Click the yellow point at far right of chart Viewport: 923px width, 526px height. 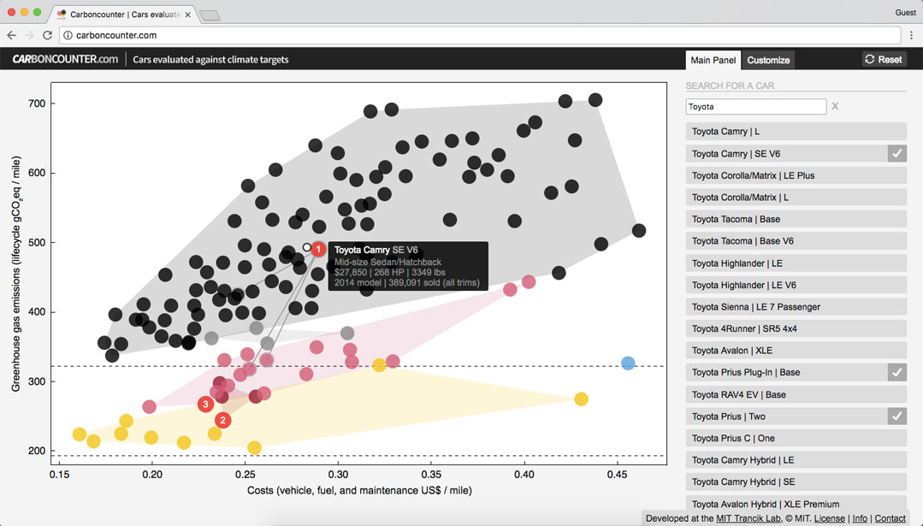coord(581,399)
